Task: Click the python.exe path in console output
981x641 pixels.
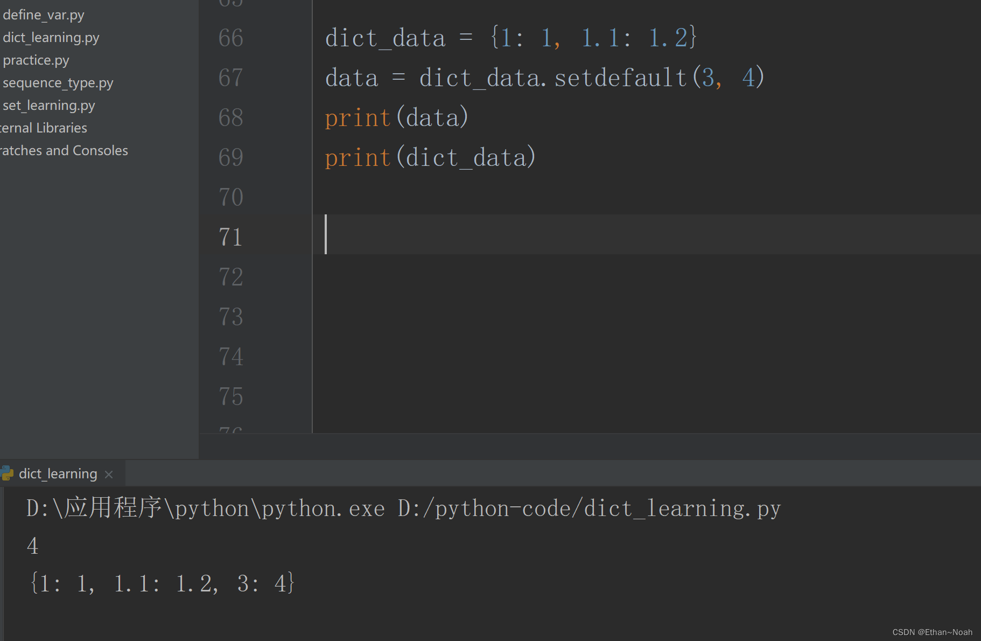Action: pos(205,507)
